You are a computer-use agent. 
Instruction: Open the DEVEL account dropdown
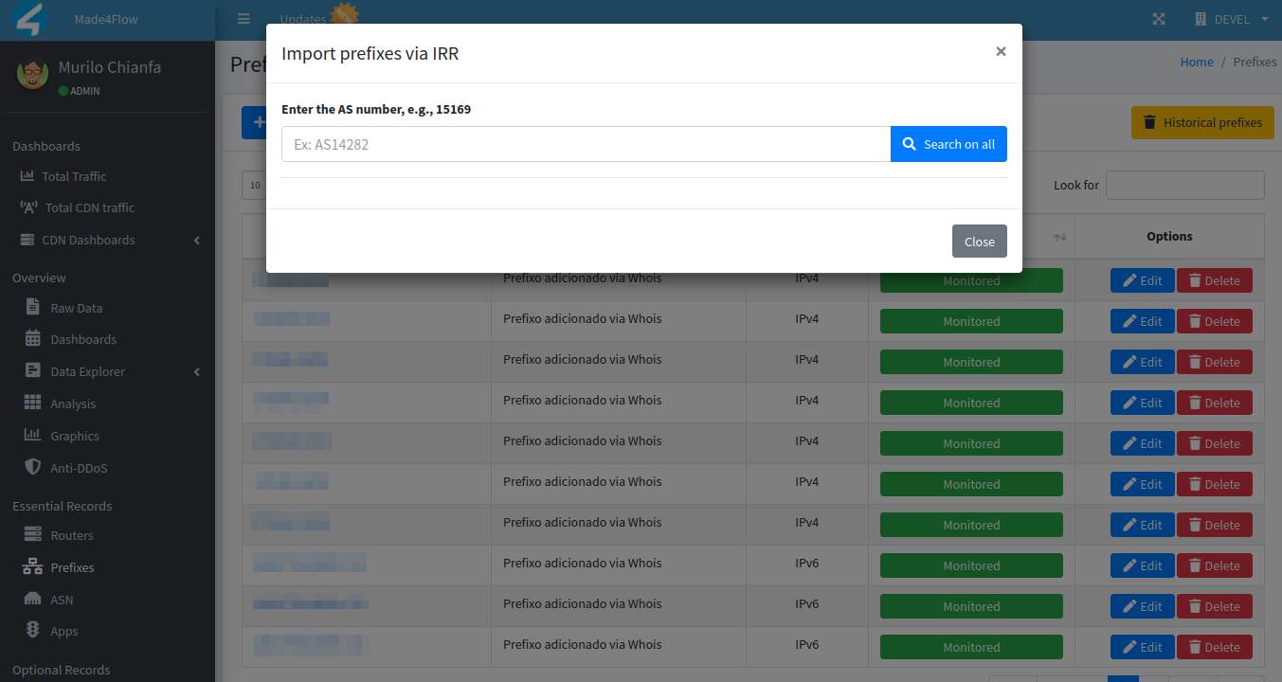[1229, 18]
